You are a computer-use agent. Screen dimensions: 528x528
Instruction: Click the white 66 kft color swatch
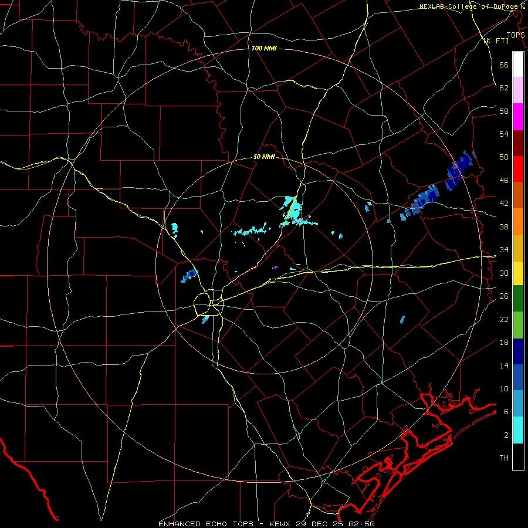pyautogui.click(x=518, y=65)
